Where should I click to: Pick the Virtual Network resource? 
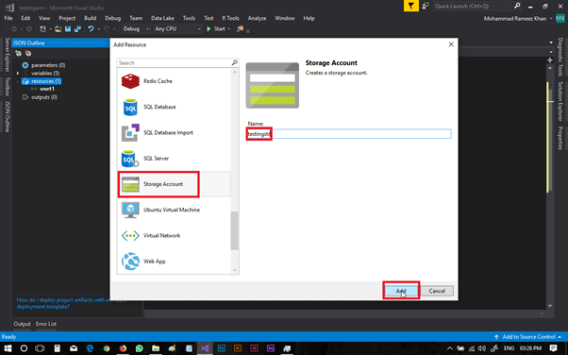click(174, 235)
